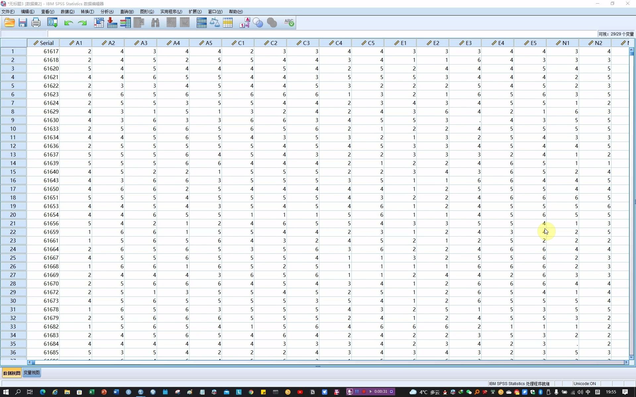Select the E5 column header
The width and height of the screenshot is (636, 397).
530,43
